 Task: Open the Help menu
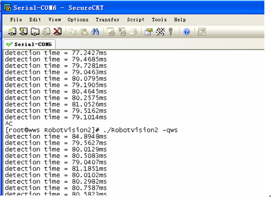[x=180, y=20]
